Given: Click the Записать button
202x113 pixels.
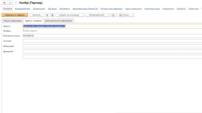Looking at the screenshot, I should click(x=37, y=15).
